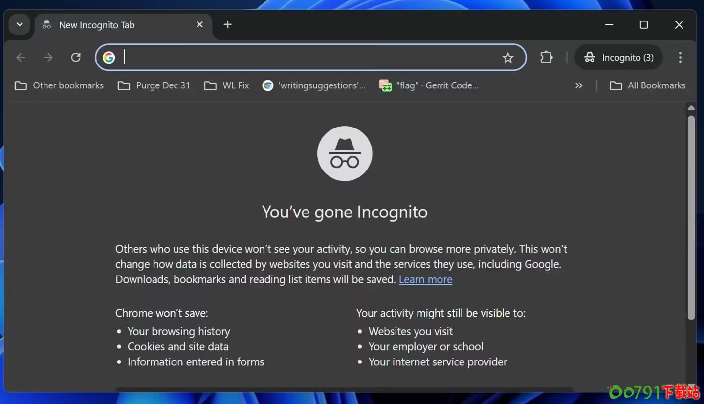Viewport: 704px width, 404px height.
Task: Click the Incognito (3) profile badge
Action: click(x=618, y=57)
